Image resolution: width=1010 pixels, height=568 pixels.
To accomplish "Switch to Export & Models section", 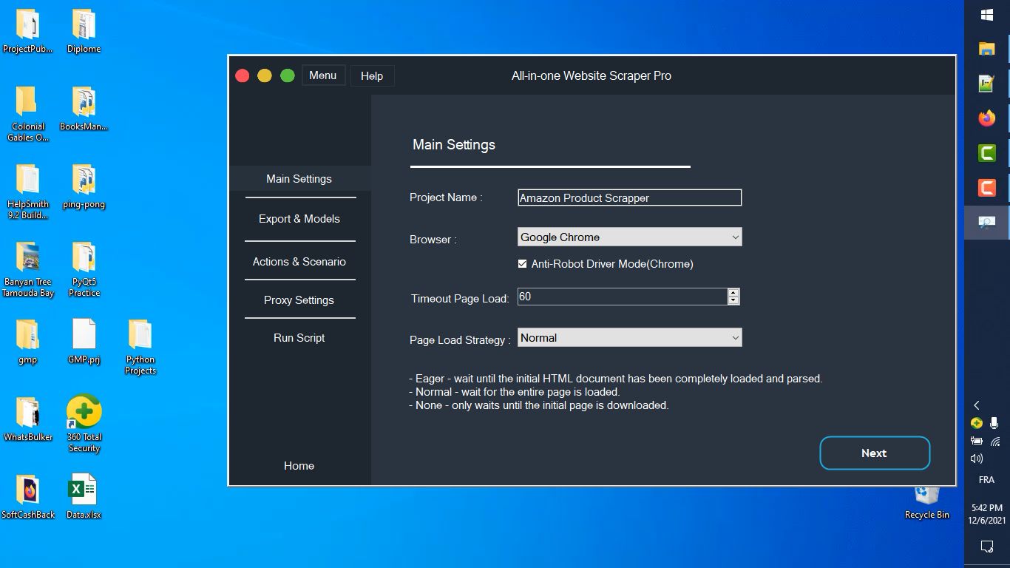I will point(299,219).
